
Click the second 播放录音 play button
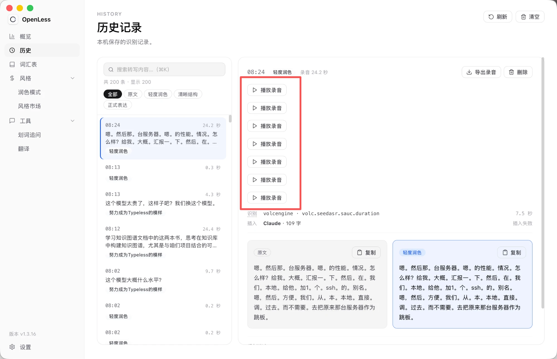[267, 108]
